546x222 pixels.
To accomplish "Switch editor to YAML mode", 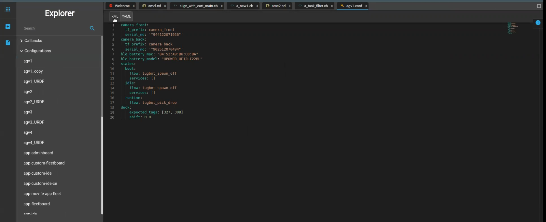I will (126, 16).
